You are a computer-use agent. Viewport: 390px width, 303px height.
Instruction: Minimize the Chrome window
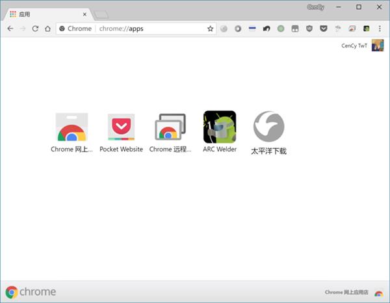(338, 7)
